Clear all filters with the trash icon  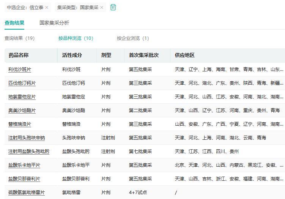click(x=113, y=8)
